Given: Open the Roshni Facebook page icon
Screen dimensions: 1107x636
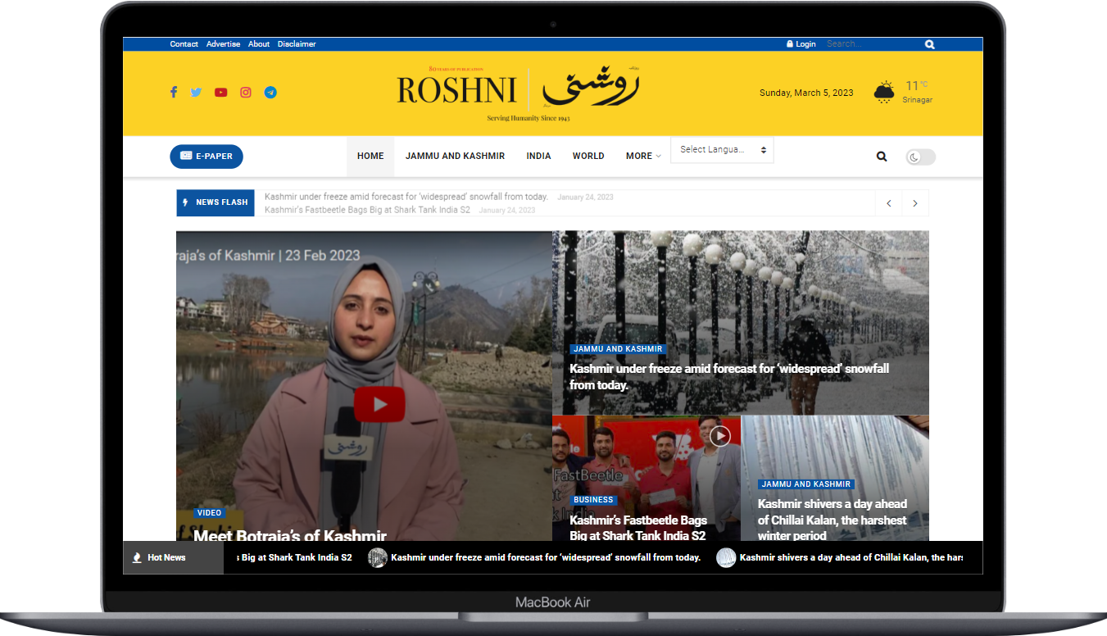Looking at the screenshot, I should [173, 93].
